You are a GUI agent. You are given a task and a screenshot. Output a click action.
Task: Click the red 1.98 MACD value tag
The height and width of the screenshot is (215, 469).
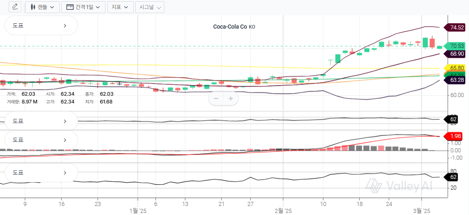(x=456, y=136)
